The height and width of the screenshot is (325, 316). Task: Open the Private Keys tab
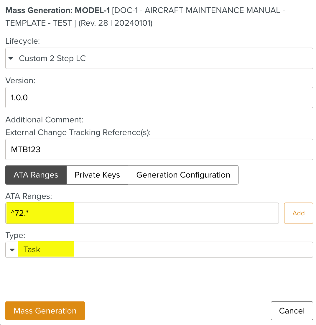(x=97, y=175)
